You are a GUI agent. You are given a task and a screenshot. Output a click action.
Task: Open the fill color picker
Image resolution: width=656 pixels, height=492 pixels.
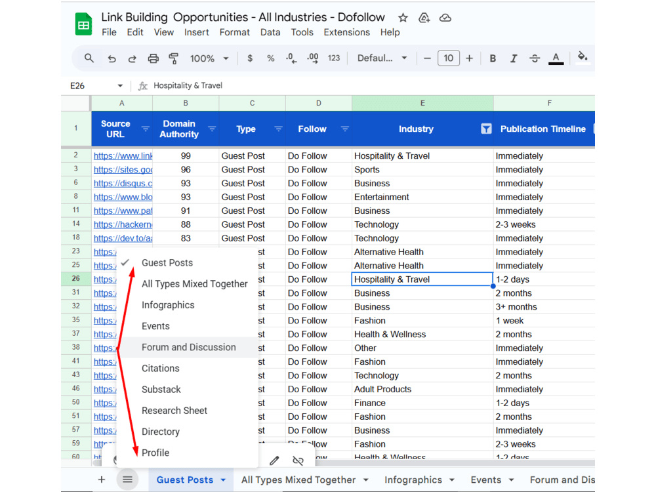583,57
